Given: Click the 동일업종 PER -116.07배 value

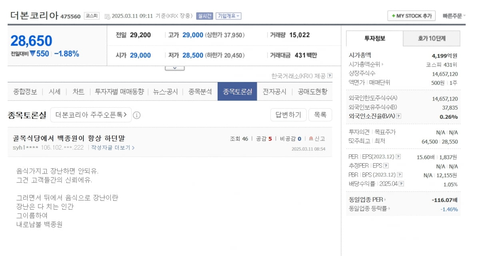Looking at the screenshot, I should [x=444, y=200].
